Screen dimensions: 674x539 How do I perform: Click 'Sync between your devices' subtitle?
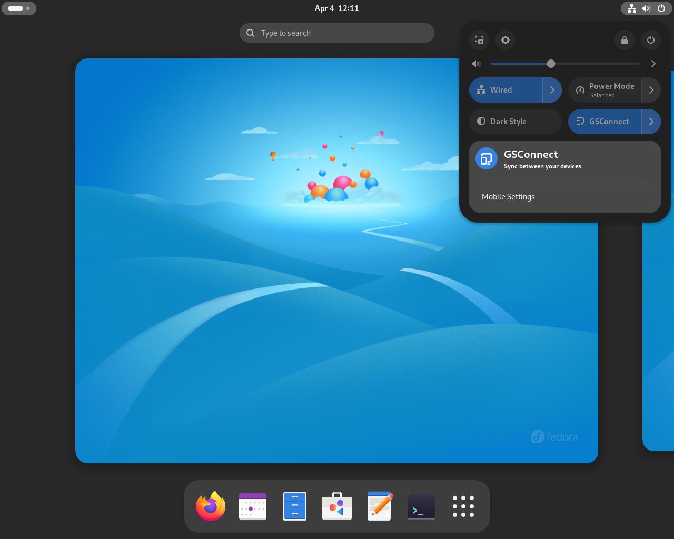pyautogui.click(x=542, y=166)
